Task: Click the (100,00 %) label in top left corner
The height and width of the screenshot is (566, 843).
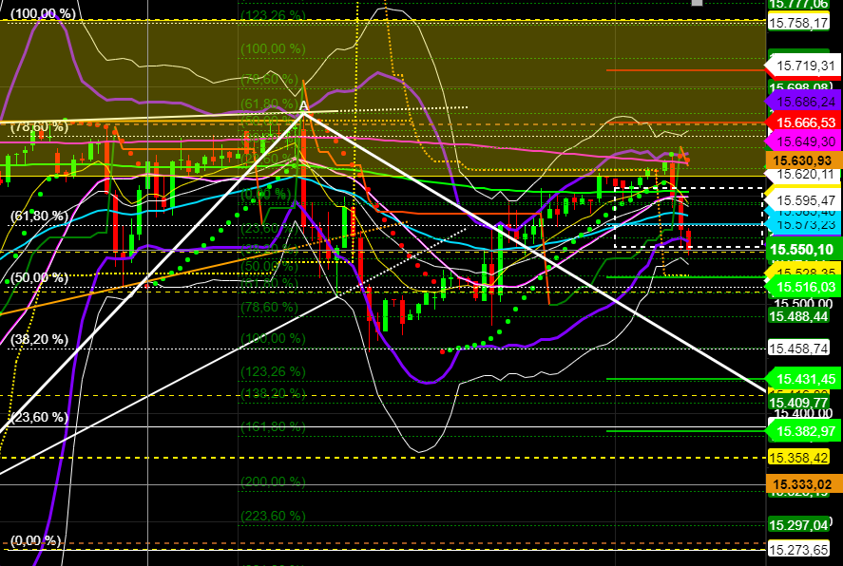Action: pyautogui.click(x=42, y=14)
